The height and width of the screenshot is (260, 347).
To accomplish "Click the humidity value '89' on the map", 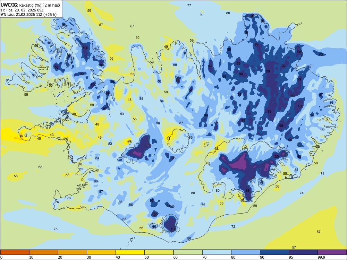I will 191,138.
